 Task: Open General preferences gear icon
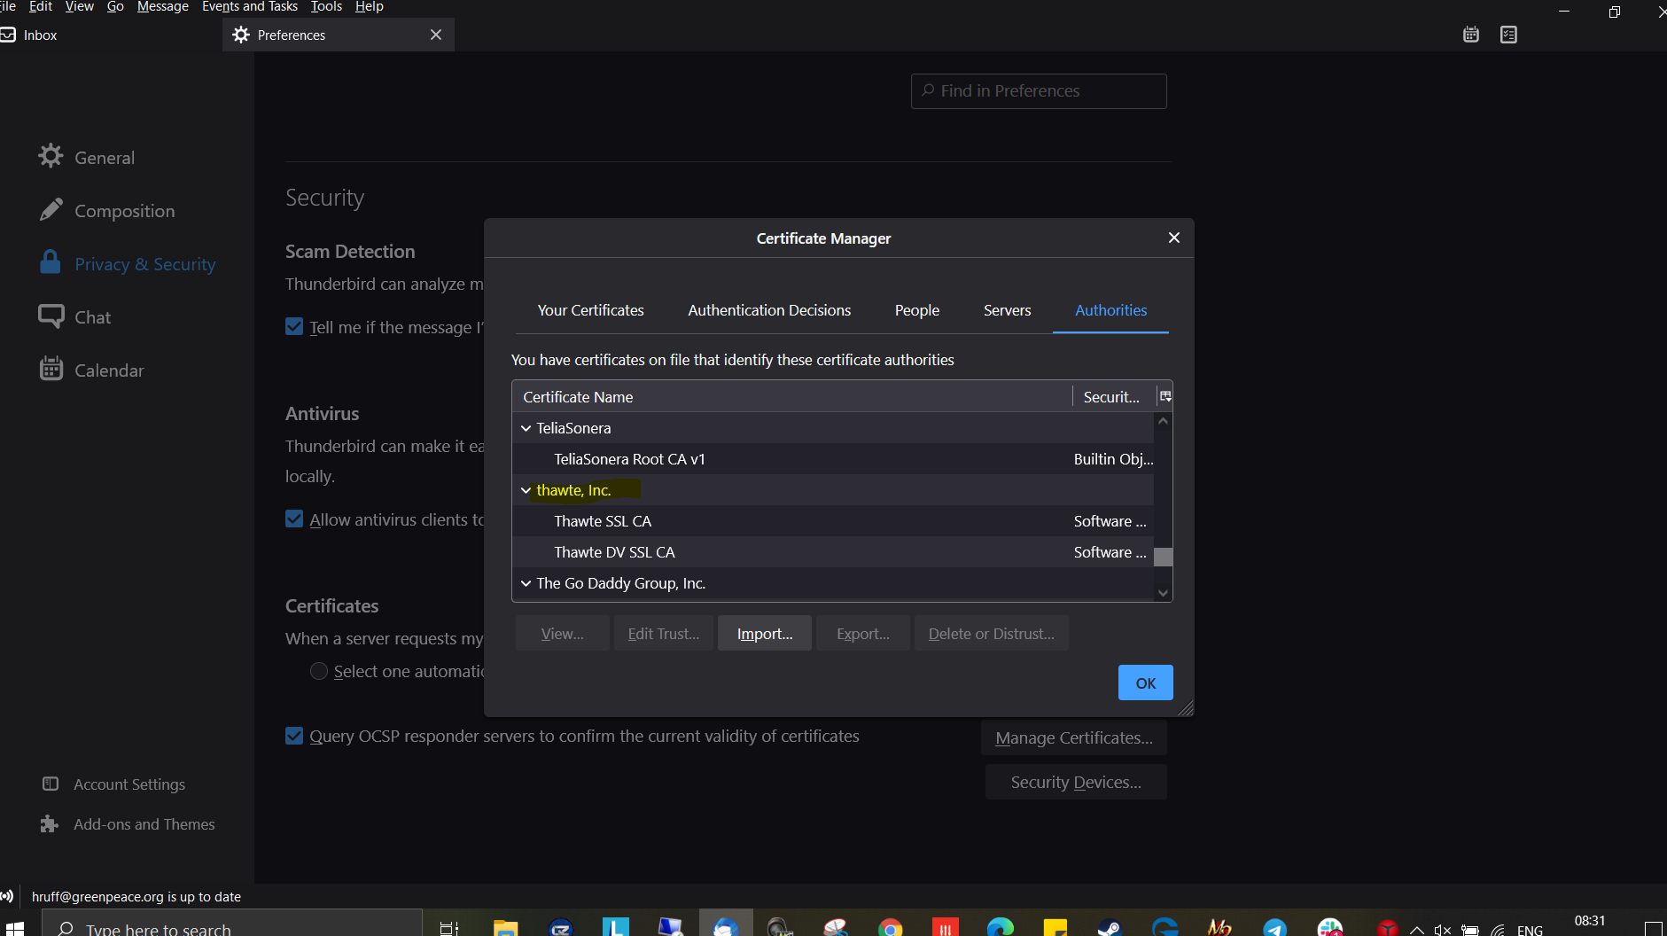[51, 157]
